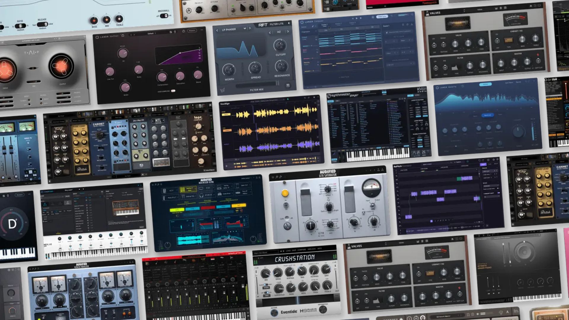569x320 pixels.
Task: Click the yellow lamp button on U78 Saturator
Action: pos(285,193)
